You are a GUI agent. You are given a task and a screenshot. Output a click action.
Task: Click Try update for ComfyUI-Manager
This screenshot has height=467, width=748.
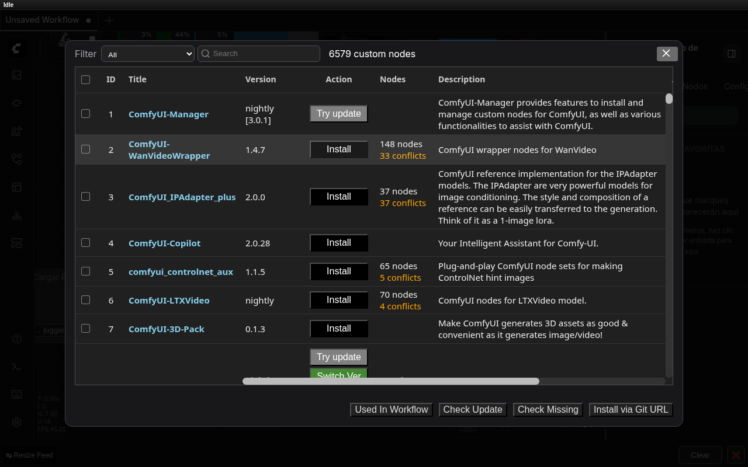(x=339, y=114)
